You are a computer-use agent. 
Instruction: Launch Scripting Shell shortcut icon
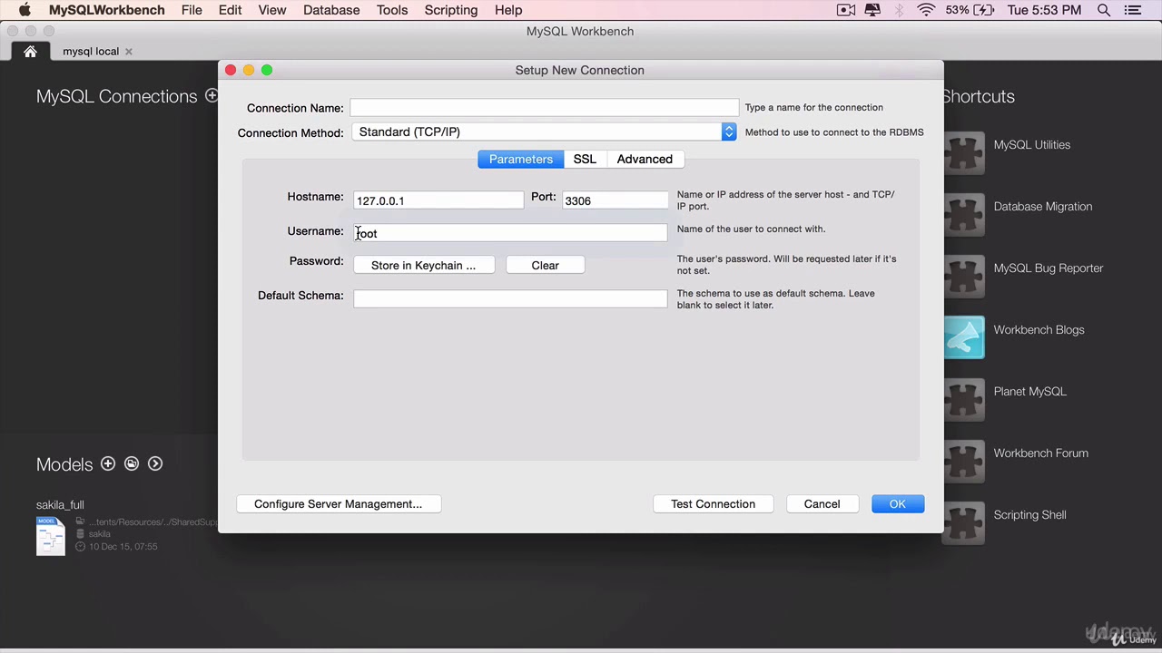[964, 521]
